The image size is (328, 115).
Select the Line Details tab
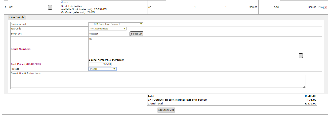pos(17,17)
